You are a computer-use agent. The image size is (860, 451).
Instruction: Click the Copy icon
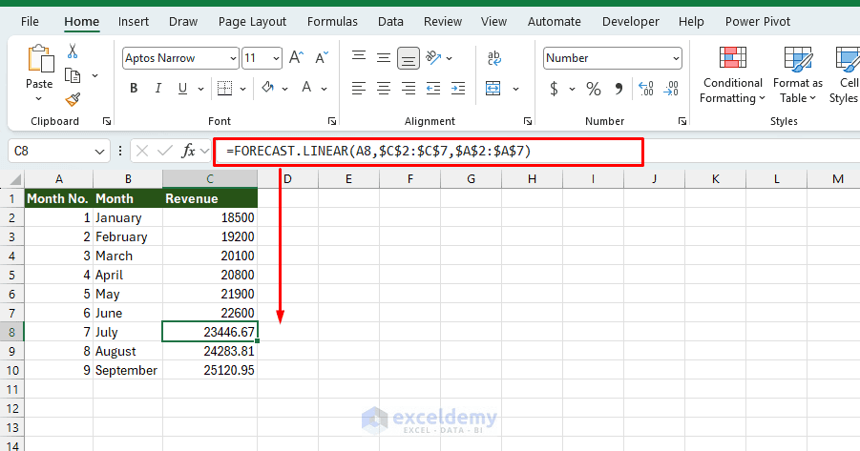[73, 75]
